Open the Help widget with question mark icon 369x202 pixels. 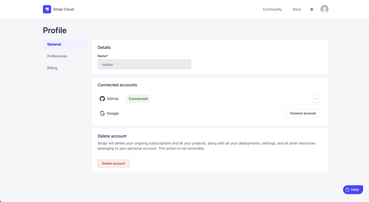353,189
